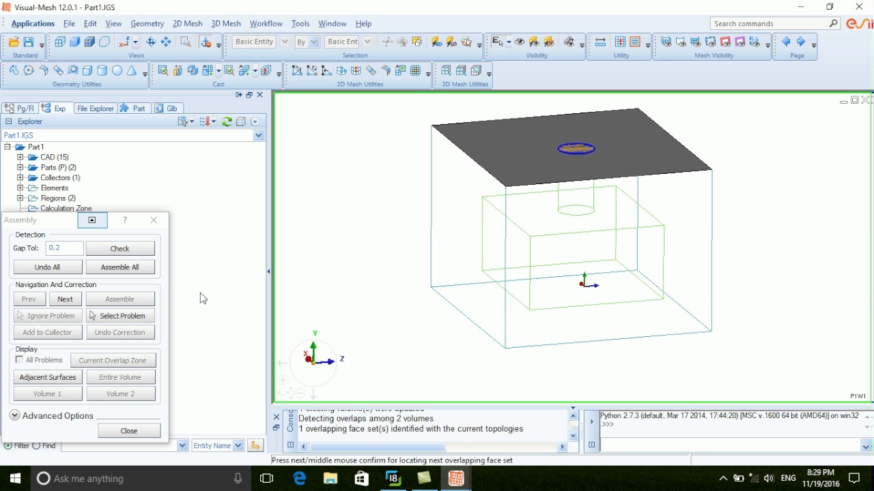Expand the Elements tree node
The height and width of the screenshot is (491, 874).
pyautogui.click(x=20, y=188)
